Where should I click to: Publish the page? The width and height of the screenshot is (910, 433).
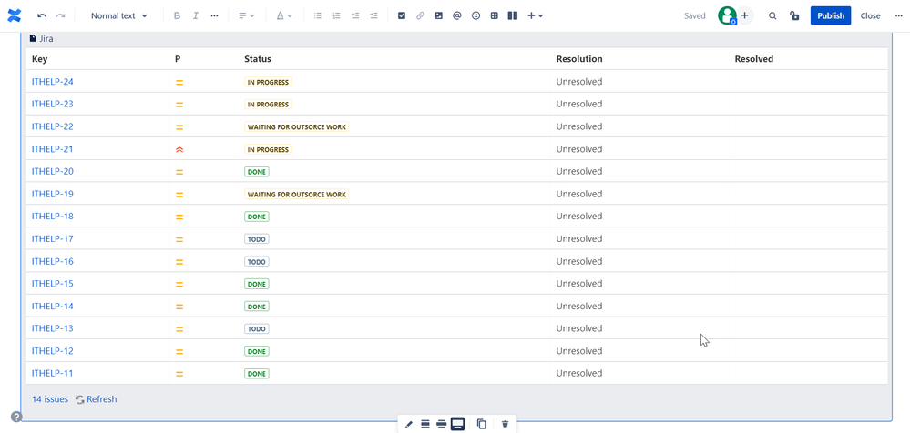831,15
